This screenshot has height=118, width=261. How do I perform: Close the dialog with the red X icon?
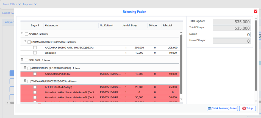tap(255, 11)
